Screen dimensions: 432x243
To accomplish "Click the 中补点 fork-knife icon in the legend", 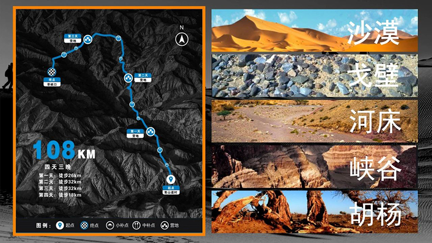I will click(137, 225).
